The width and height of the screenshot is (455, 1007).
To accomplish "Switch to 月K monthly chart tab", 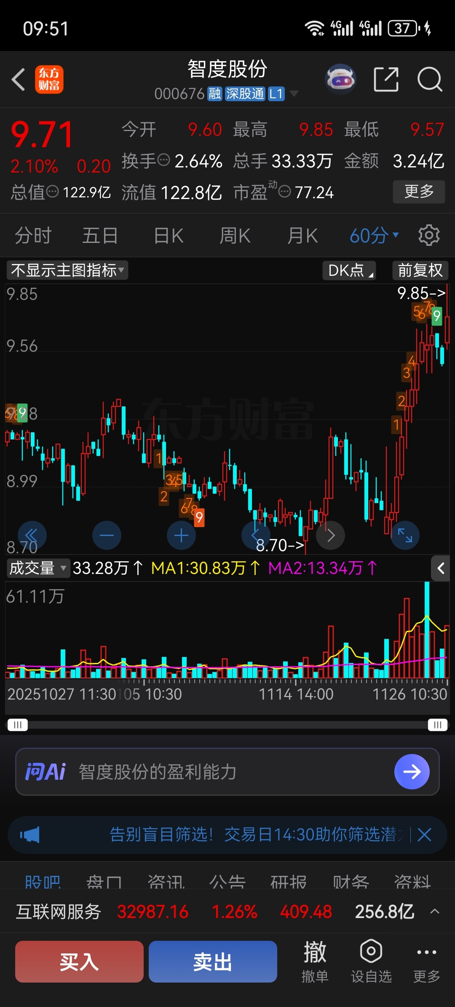I will pos(302,235).
